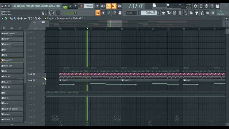This screenshot has width=229, height=129.
Task: Open the snap dropdown showing (none)
Action: 131,13
